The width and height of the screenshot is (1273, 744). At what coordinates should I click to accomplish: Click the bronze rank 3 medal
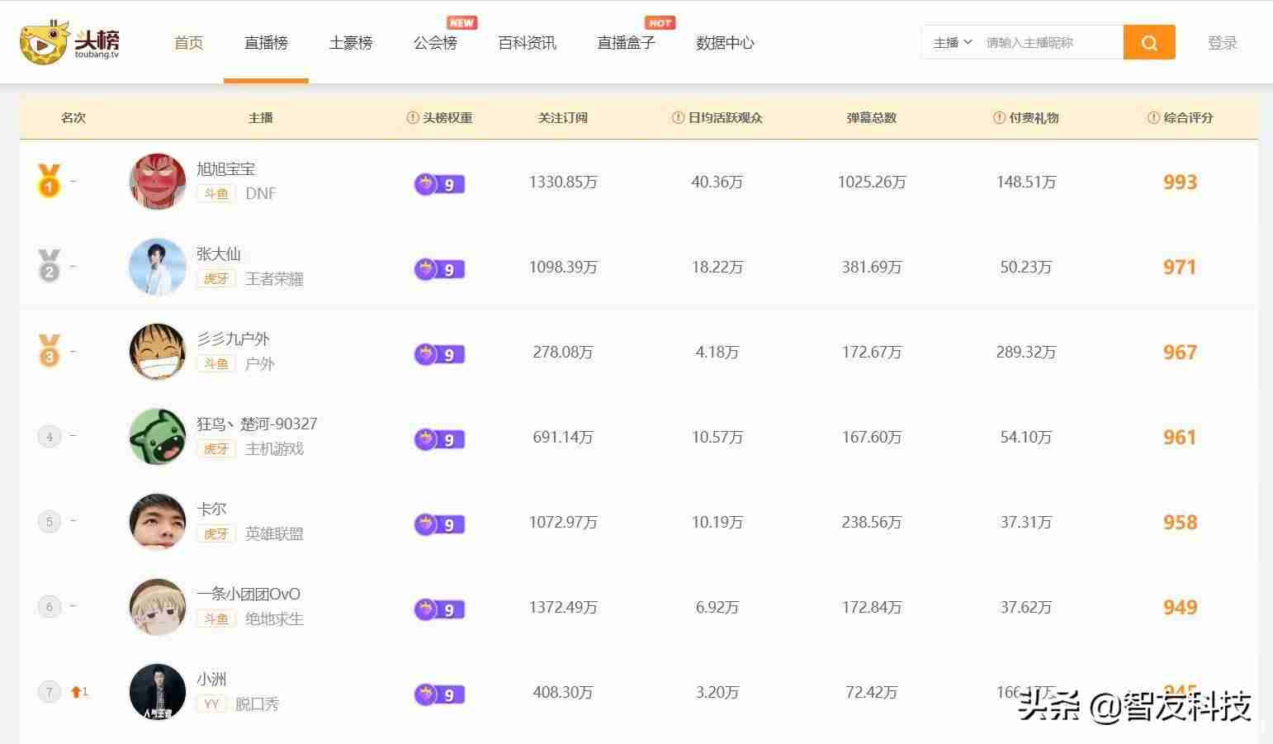point(49,351)
